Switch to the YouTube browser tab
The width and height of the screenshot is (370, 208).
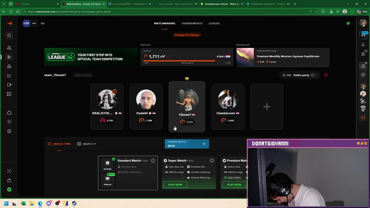(x=38, y=4)
